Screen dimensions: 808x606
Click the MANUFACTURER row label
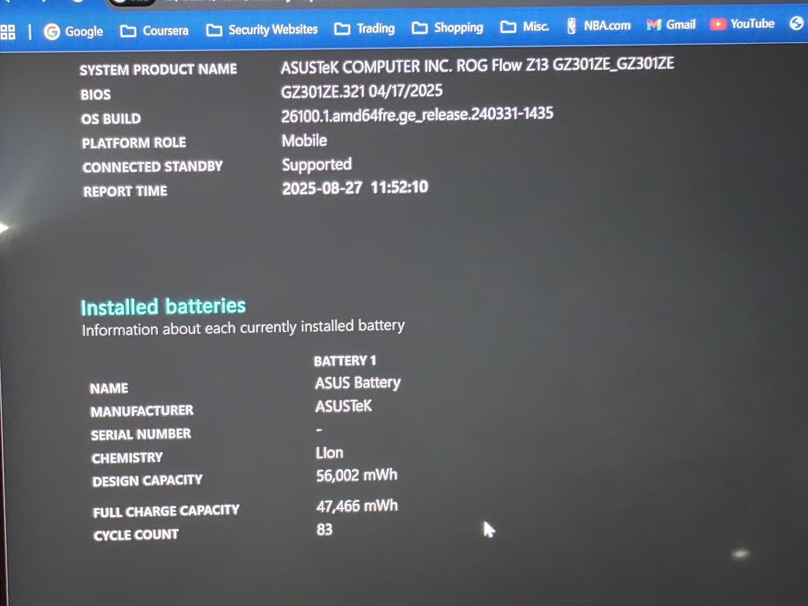point(142,411)
